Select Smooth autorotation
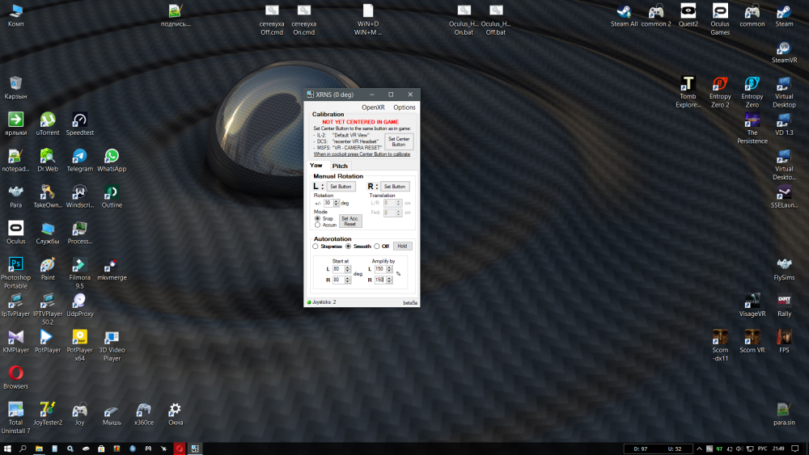Screen dimensions: 809x455 [x=348, y=246]
